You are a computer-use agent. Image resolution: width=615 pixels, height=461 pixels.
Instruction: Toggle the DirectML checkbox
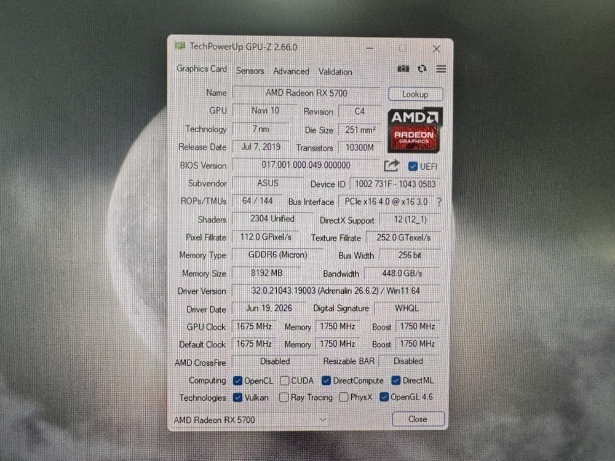(x=395, y=380)
